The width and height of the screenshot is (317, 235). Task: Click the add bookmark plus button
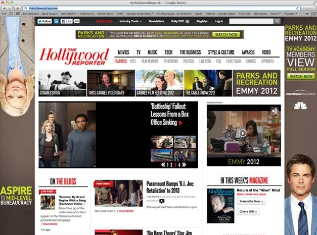pyautogui.click(x=18, y=8)
